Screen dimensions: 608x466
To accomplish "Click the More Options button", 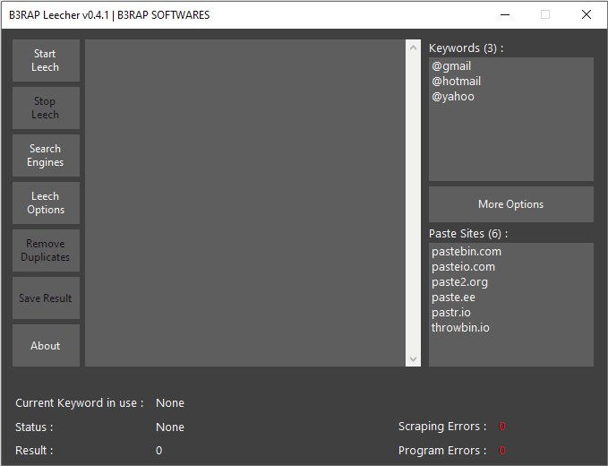I will (510, 204).
